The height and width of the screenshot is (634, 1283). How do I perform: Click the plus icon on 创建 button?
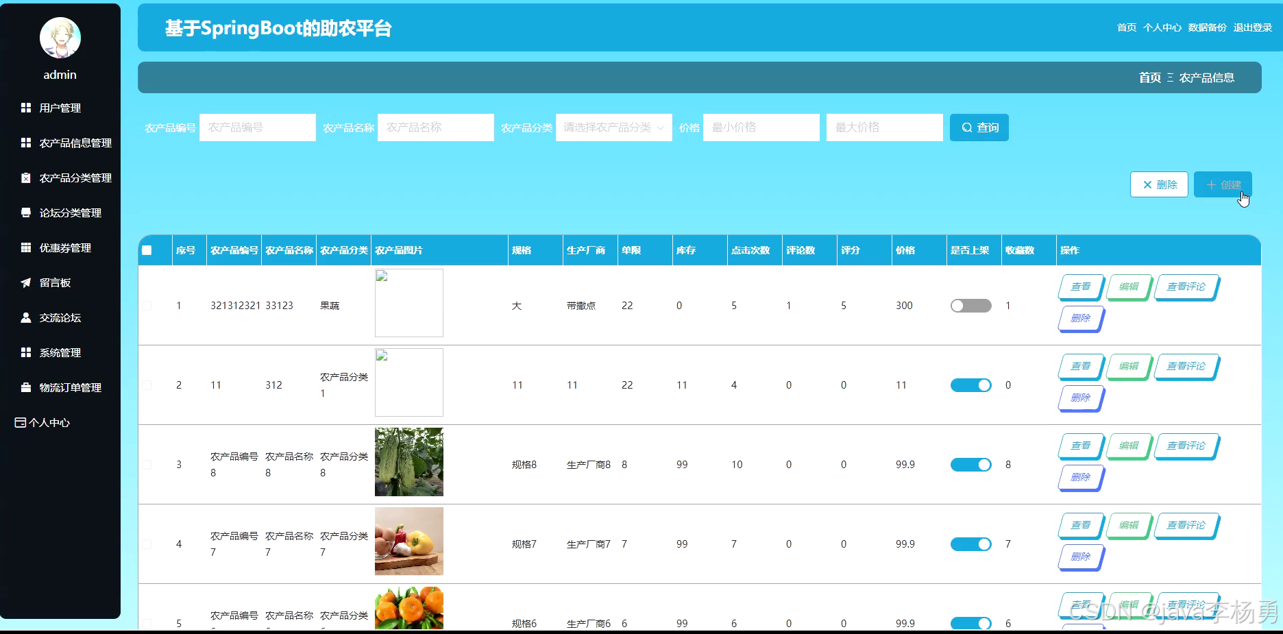[1211, 184]
